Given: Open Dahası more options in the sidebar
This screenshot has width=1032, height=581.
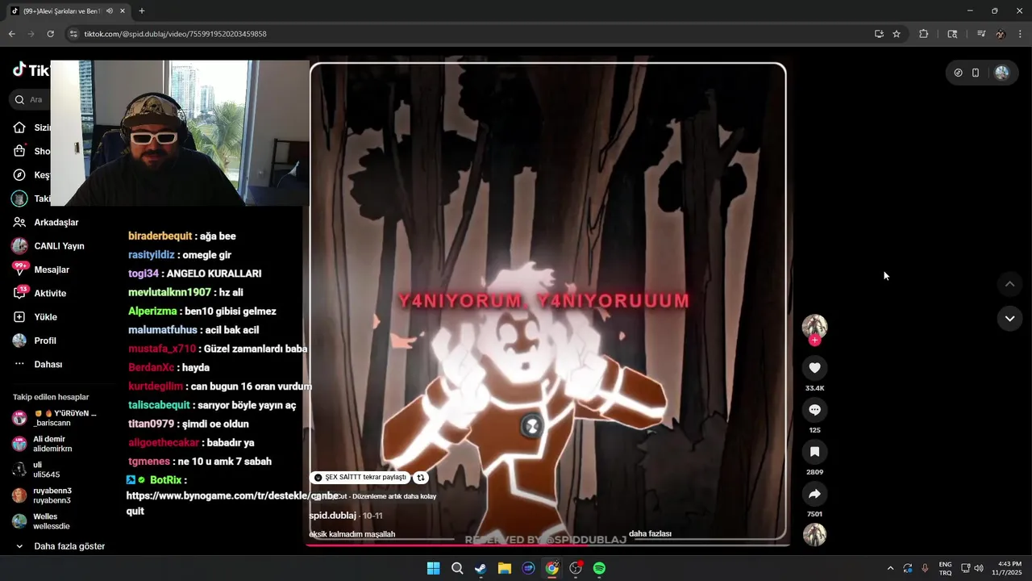Looking at the screenshot, I should pyautogui.click(x=38, y=364).
